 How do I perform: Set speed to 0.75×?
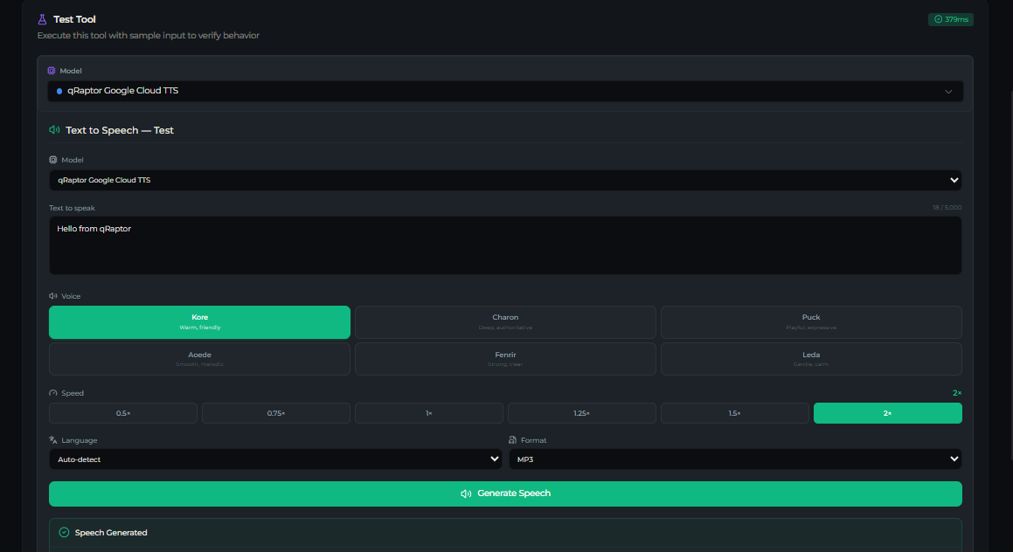[276, 413]
